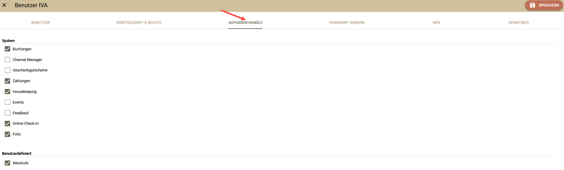Click the Speichern save button
564x170 pixels.
click(x=544, y=5)
